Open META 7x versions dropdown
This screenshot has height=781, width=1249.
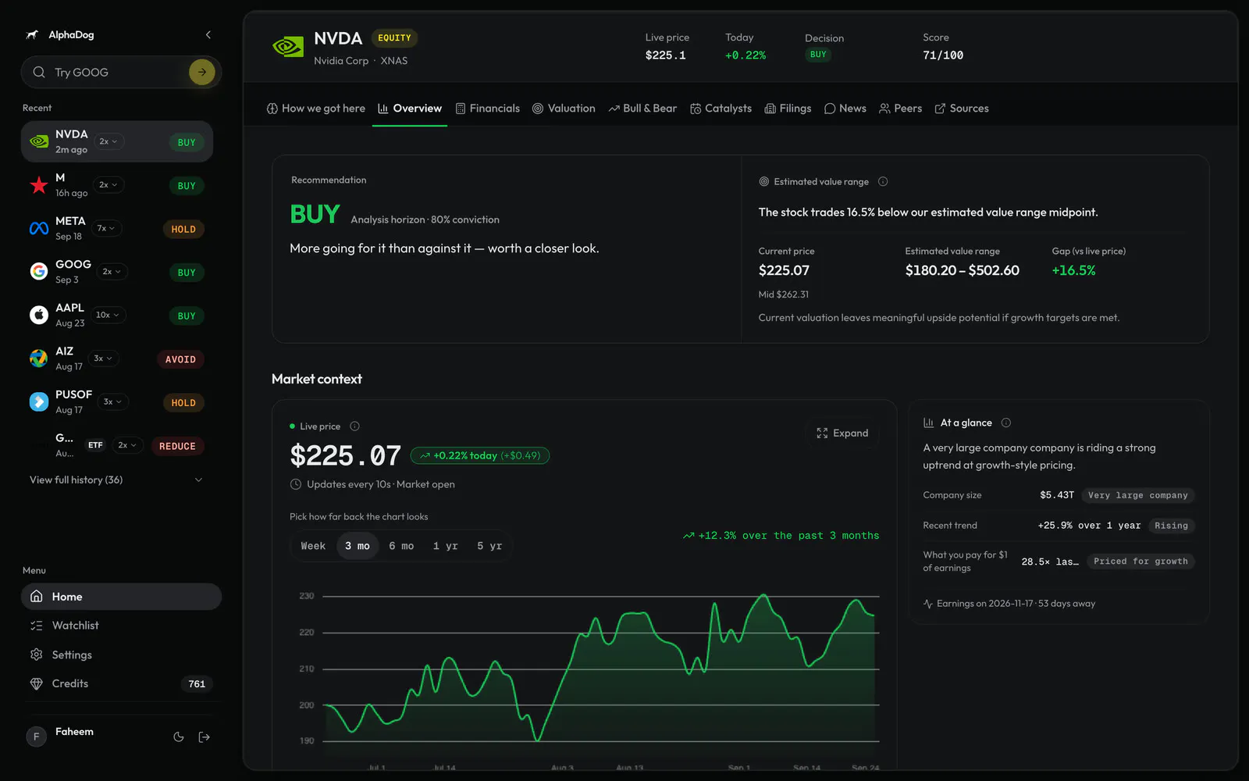point(105,228)
